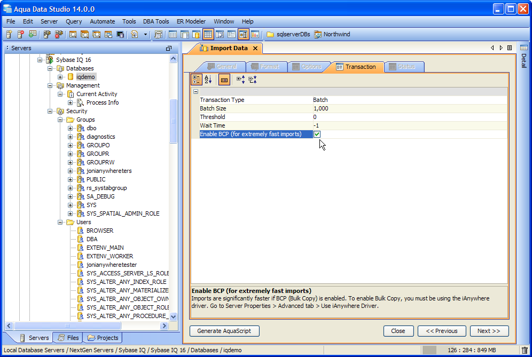Click the << Previous button
The image size is (532, 357).
pyautogui.click(x=442, y=331)
